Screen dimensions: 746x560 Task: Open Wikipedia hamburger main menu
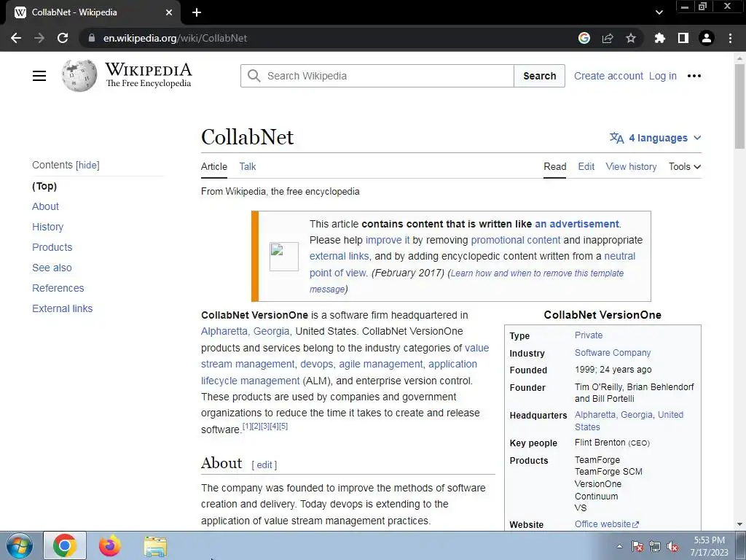click(x=39, y=76)
